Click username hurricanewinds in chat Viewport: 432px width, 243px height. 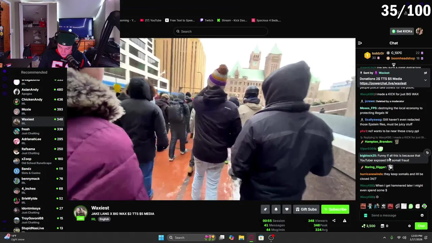pos(371,174)
